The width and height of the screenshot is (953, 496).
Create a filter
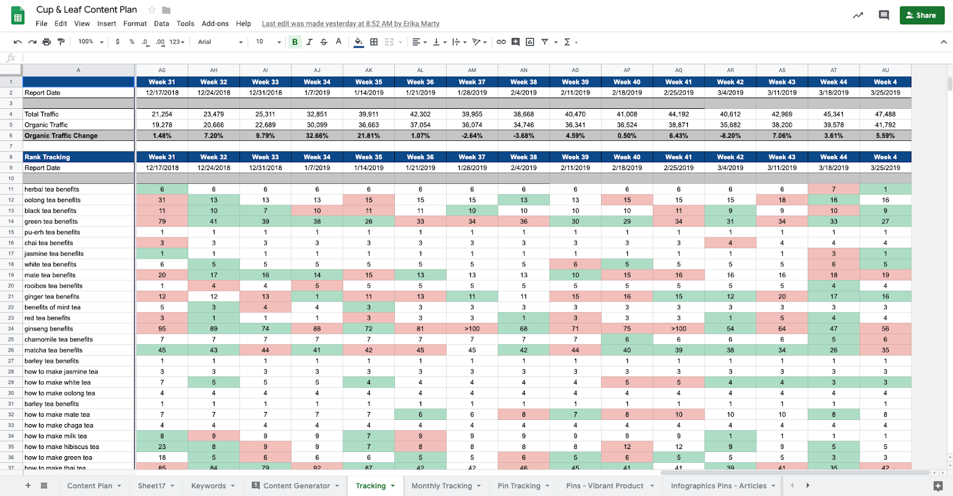pyautogui.click(x=544, y=42)
